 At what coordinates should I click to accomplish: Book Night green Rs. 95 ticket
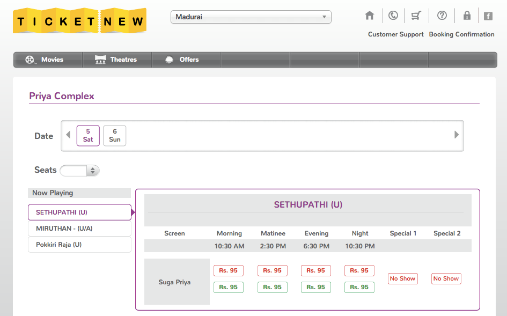pos(359,287)
